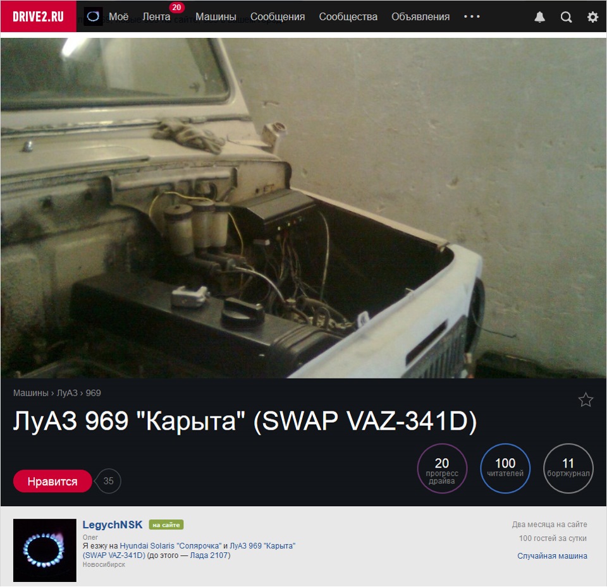Click the на сайте status badge
This screenshot has width=607, height=587.
(x=164, y=524)
